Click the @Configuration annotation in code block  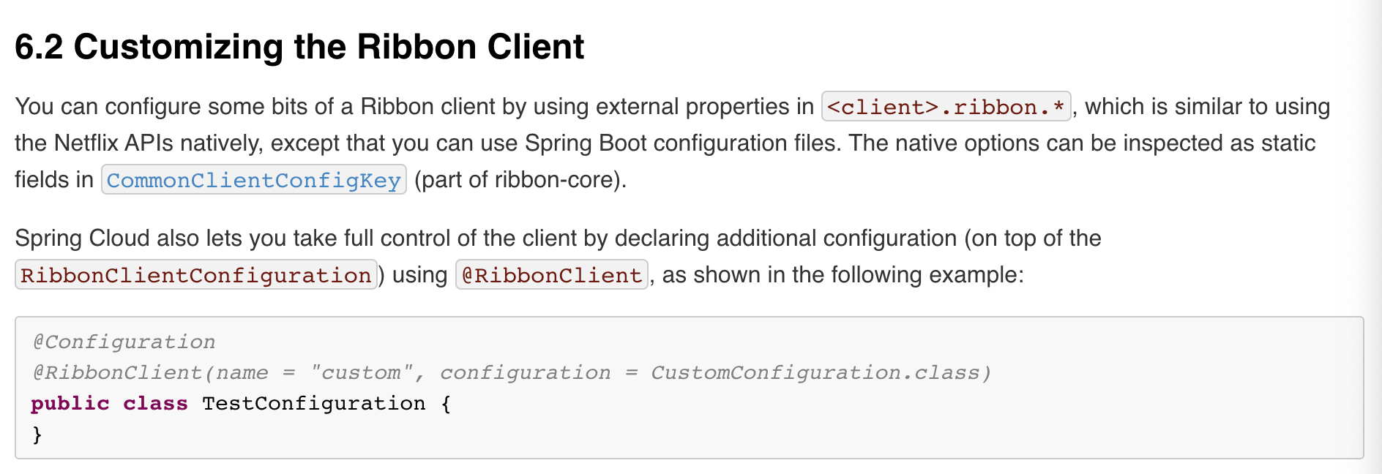point(124,342)
